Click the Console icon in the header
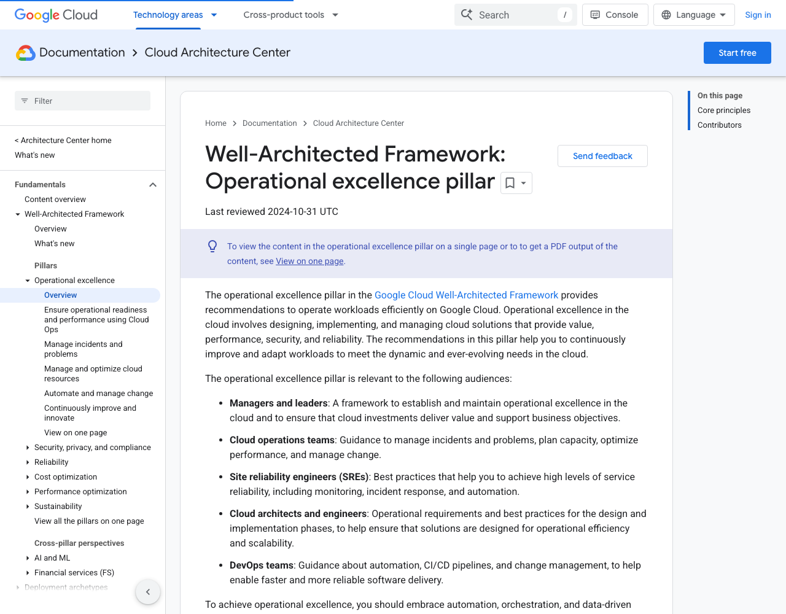This screenshot has height=614, width=786. (x=595, y=15)
